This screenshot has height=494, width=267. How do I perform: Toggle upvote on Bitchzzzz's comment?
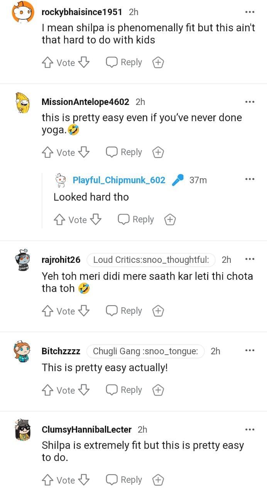pyautogui.click(x=47, y=390)
